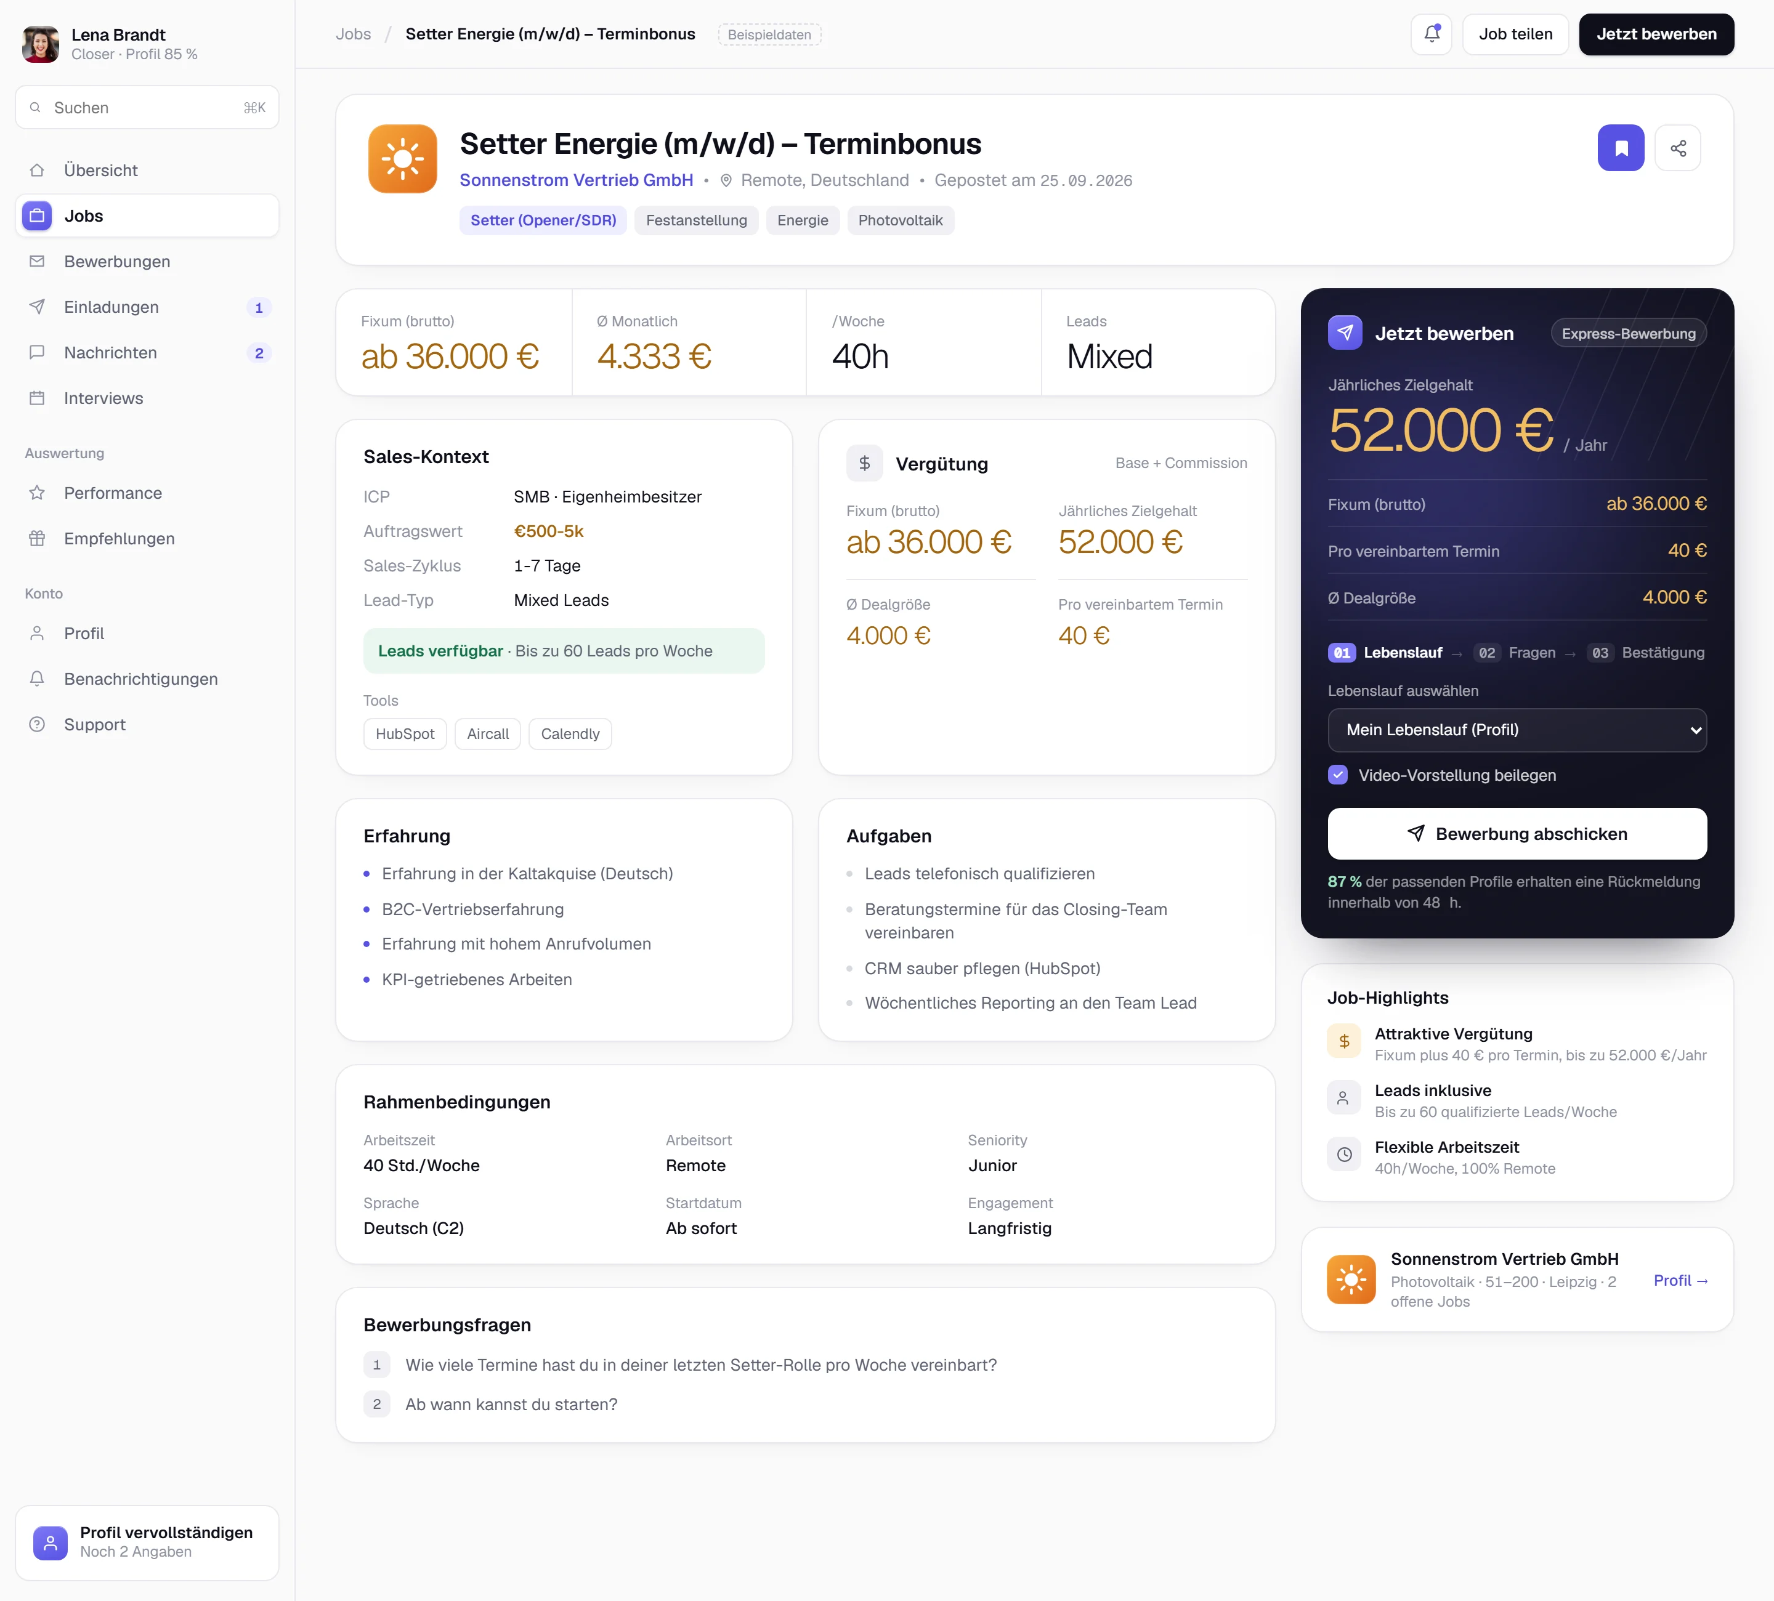
Task: Send with Bewerbung abschicken button
Action: click(x=1517, y=834)
